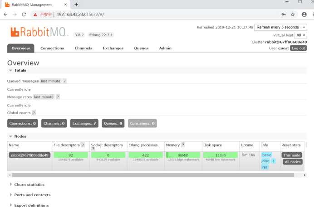Click the scrollbar right arrow under Nodes table
Image resolution: width=314 pixels, height=208 pixels.
(x=304, y=175)
